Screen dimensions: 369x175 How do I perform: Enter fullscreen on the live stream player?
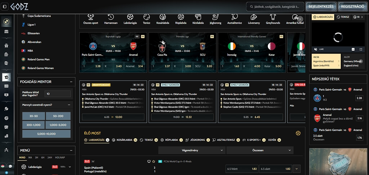pos(361,49)
